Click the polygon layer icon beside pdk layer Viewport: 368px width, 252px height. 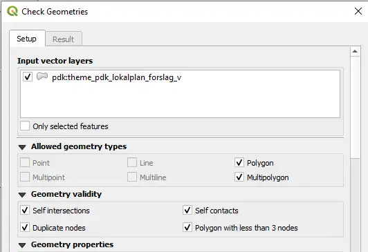click(x=42, y=77)
